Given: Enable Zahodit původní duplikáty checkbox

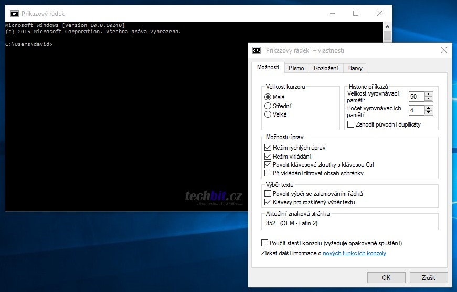Looking at the screenshot, I should (x=351, y=124).
